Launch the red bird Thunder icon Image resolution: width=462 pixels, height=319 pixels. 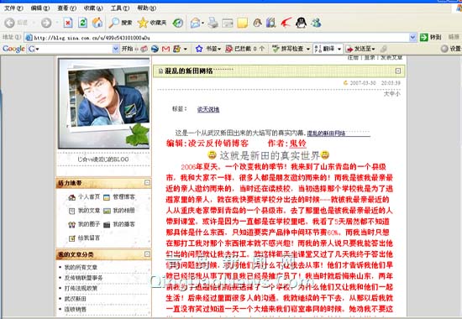click(x=286, y=23)
